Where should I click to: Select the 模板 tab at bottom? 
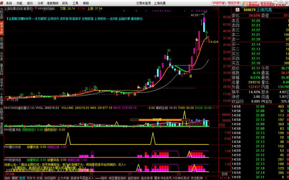point(14,178)
